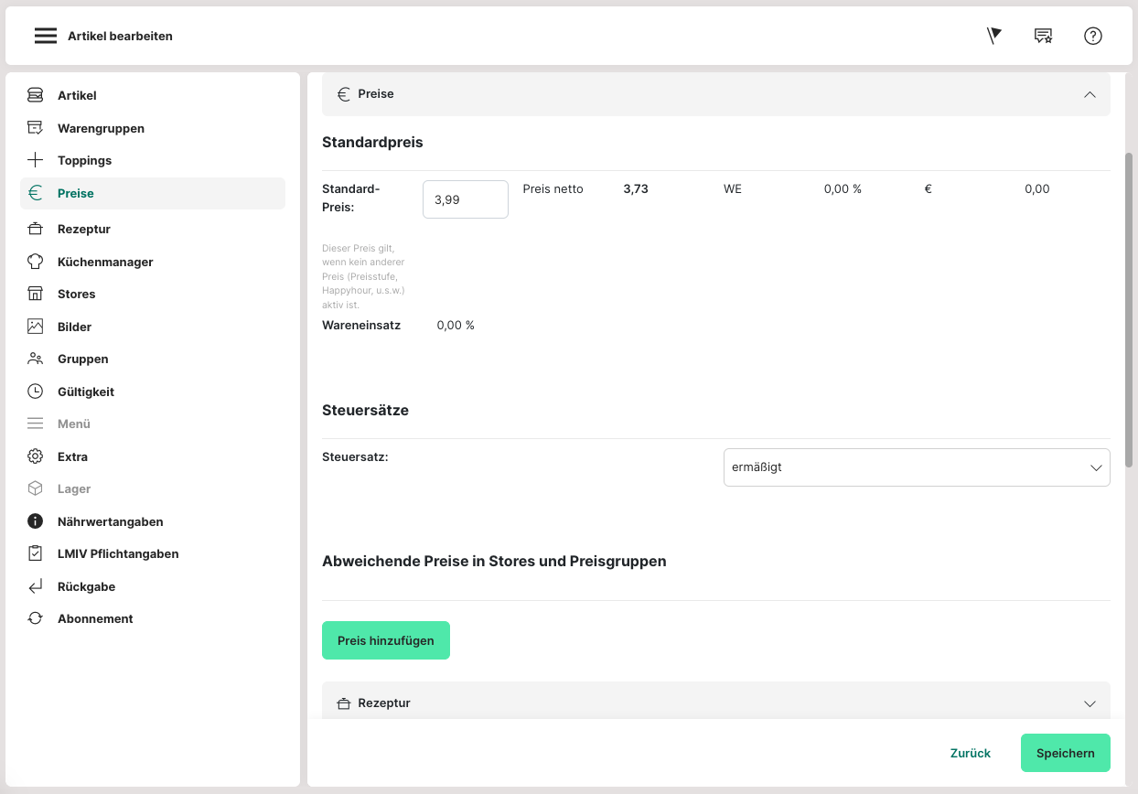
Task: Click the chef hat Küchenmanager icon
Action: click(35, 262)
